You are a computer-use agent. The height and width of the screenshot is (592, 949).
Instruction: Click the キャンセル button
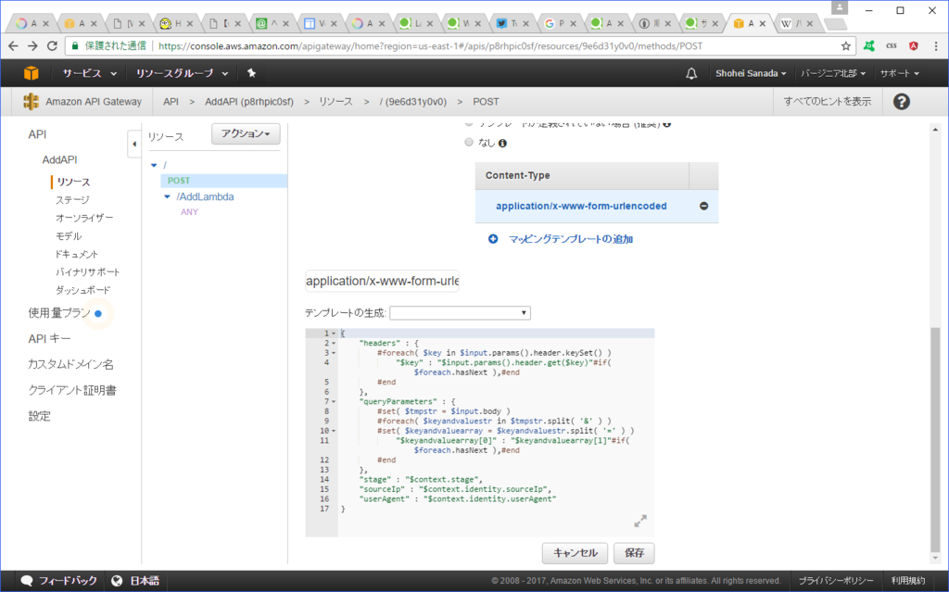point(575,553)
